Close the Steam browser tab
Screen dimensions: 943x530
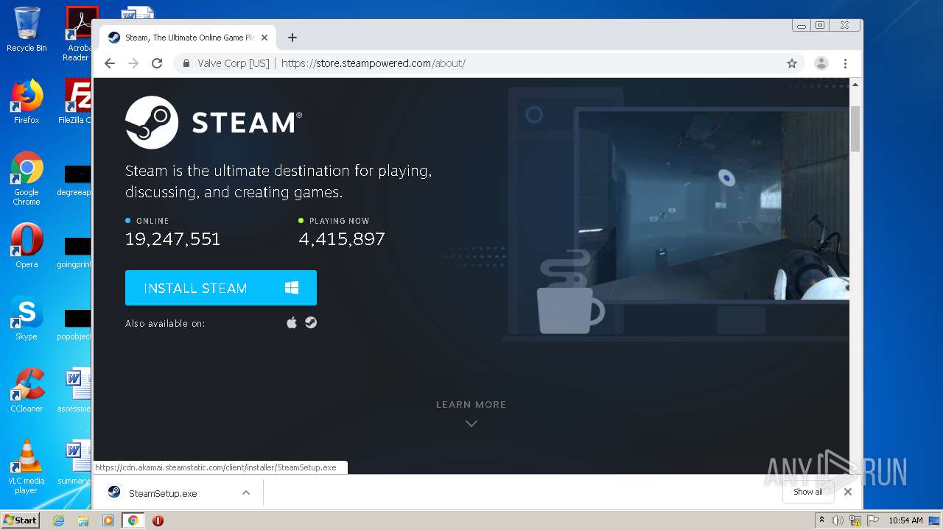pyautogui.click(x=264, y=38)
